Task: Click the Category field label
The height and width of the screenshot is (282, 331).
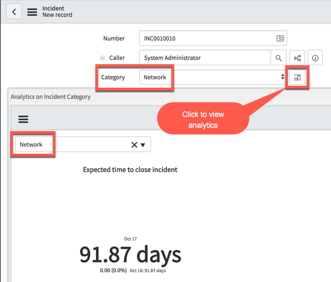Action: [113, 78]
